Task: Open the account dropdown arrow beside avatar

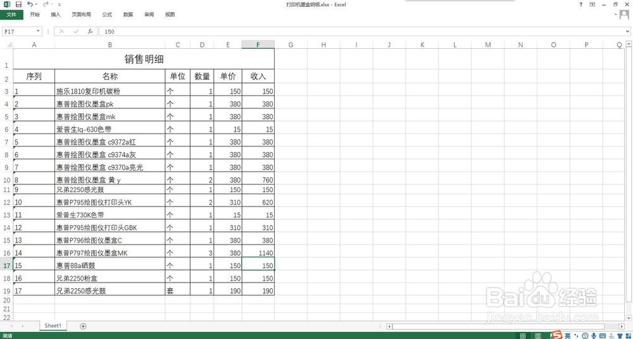Action: point(616,15)
